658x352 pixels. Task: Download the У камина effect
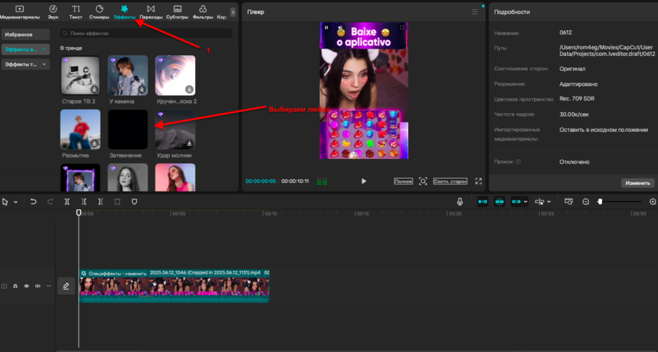pos(142,89)
